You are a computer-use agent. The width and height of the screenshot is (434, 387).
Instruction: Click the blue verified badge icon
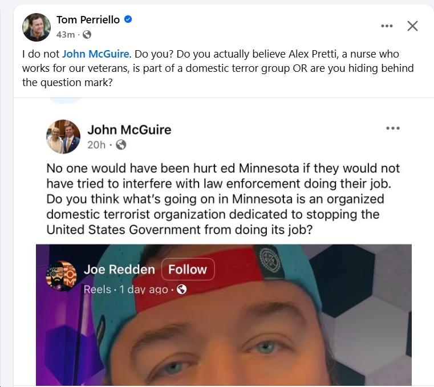pos(128,19)
